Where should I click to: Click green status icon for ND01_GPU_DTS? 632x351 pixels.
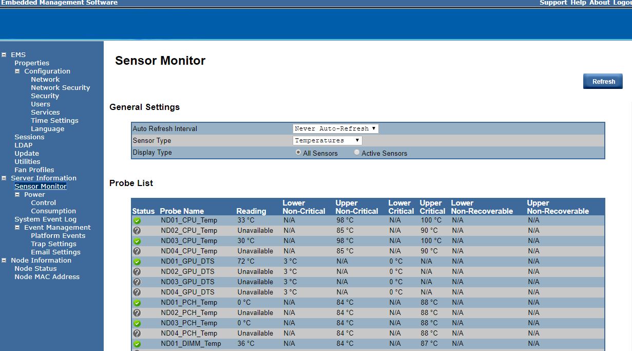tap(137, 262)
